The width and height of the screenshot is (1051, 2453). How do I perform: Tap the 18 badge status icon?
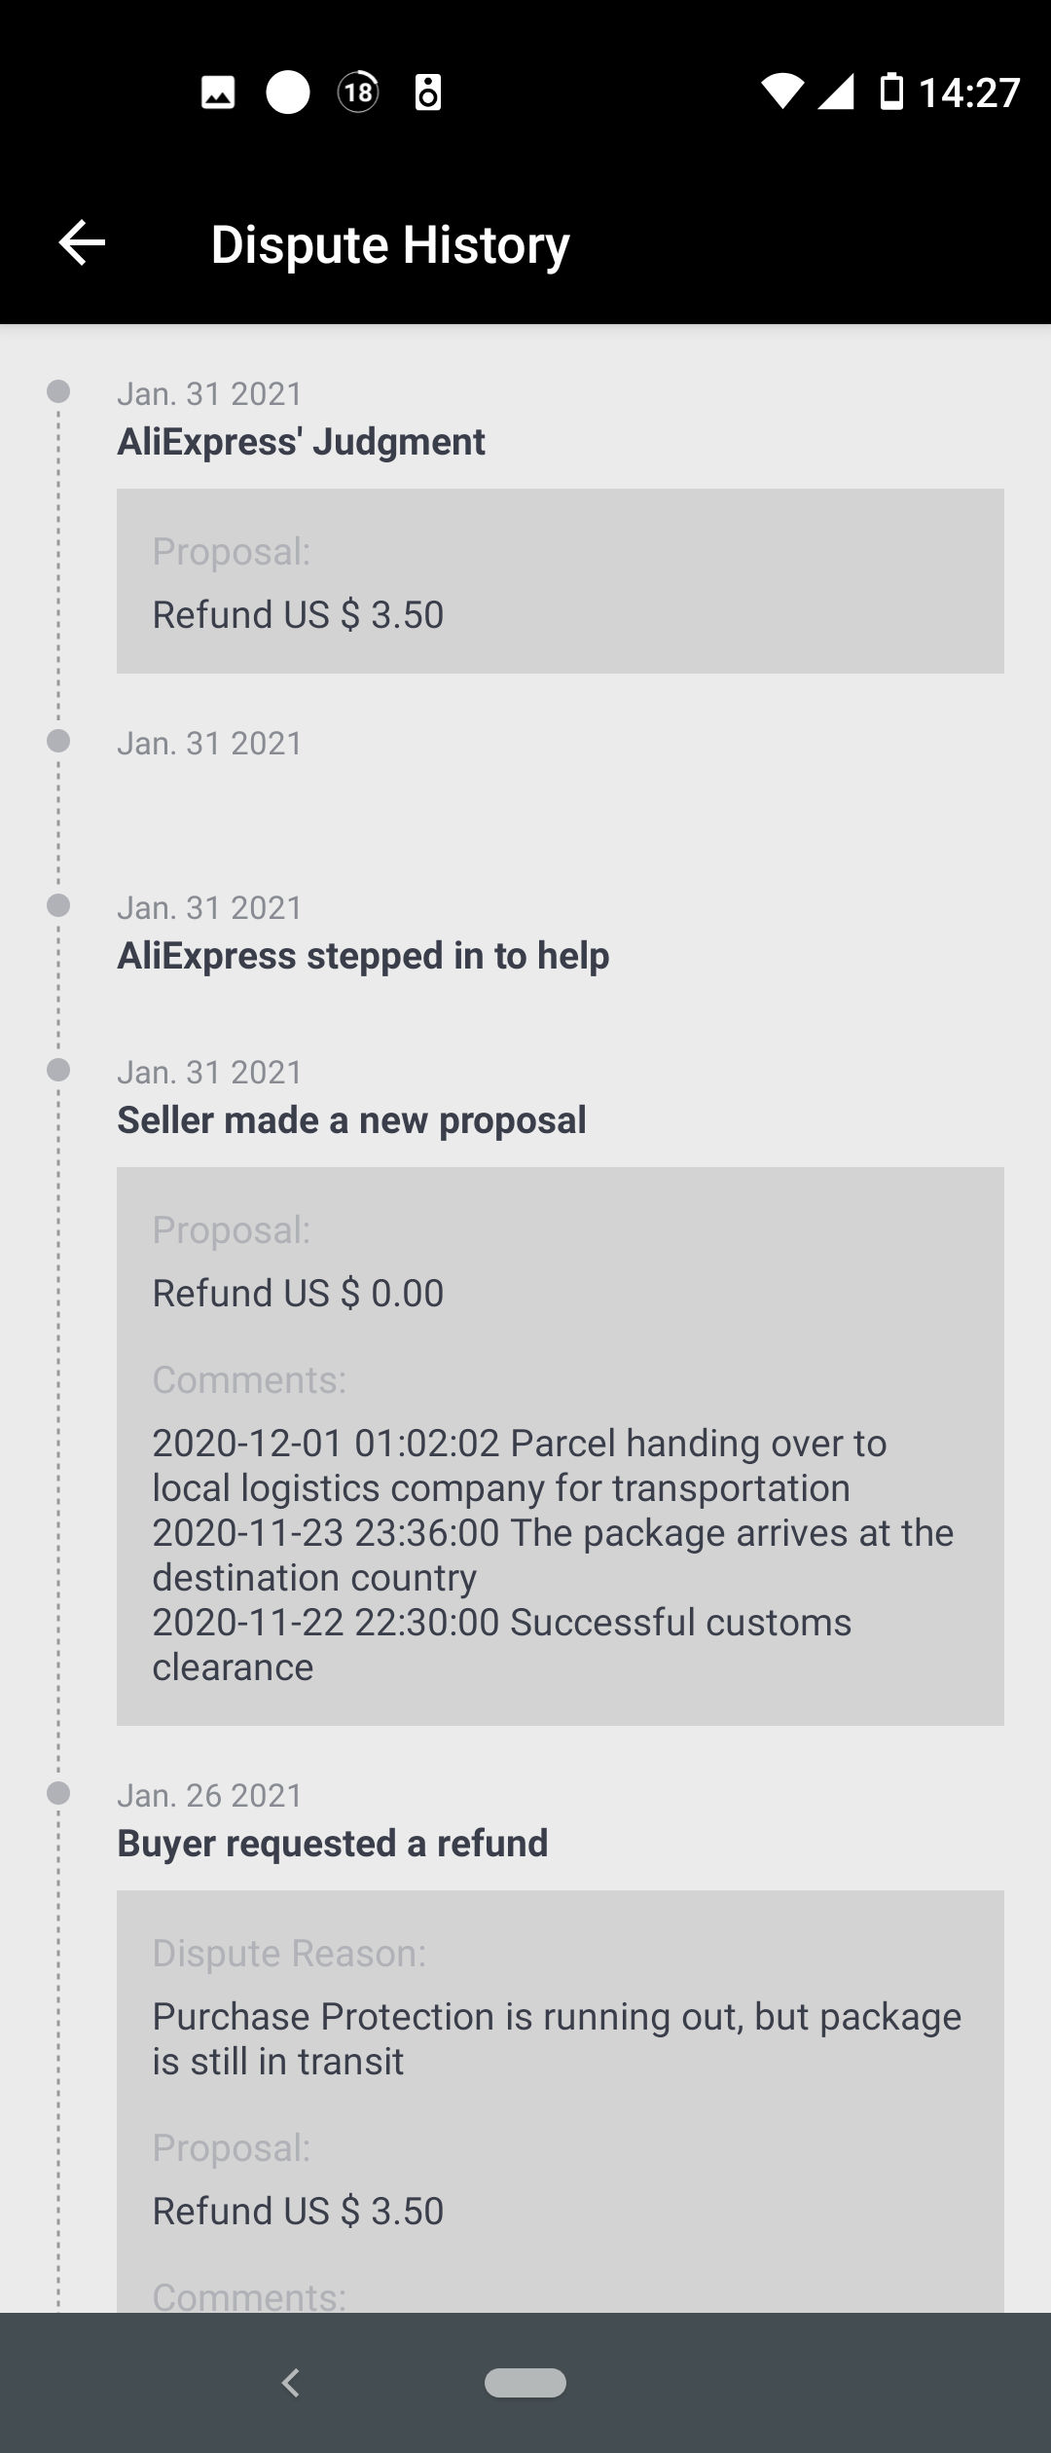(358, 93)
